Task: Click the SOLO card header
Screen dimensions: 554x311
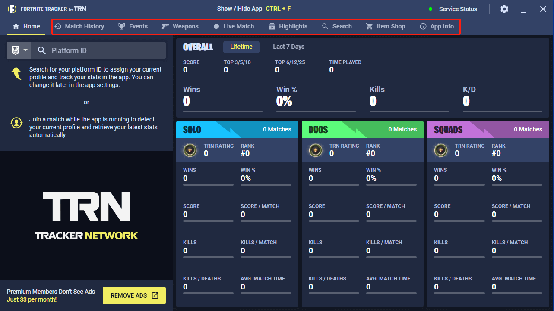Action: coord(237,130)
